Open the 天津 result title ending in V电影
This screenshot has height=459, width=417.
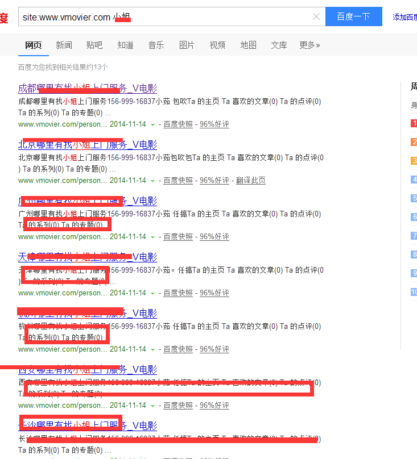click(88, 257)
